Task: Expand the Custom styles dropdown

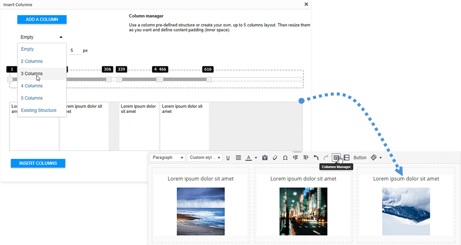Action: (x=205, y=157)
